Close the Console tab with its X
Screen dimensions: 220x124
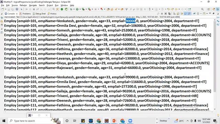17,14
